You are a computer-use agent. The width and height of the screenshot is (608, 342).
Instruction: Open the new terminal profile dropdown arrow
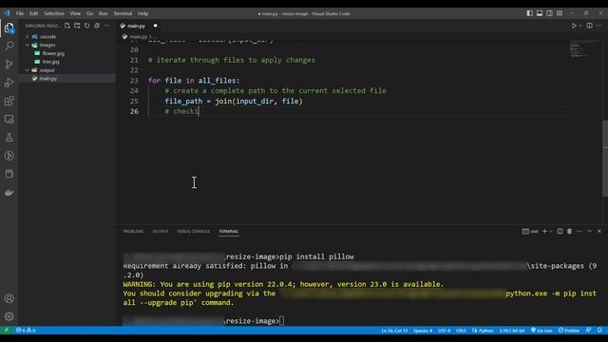coord(551,231)
